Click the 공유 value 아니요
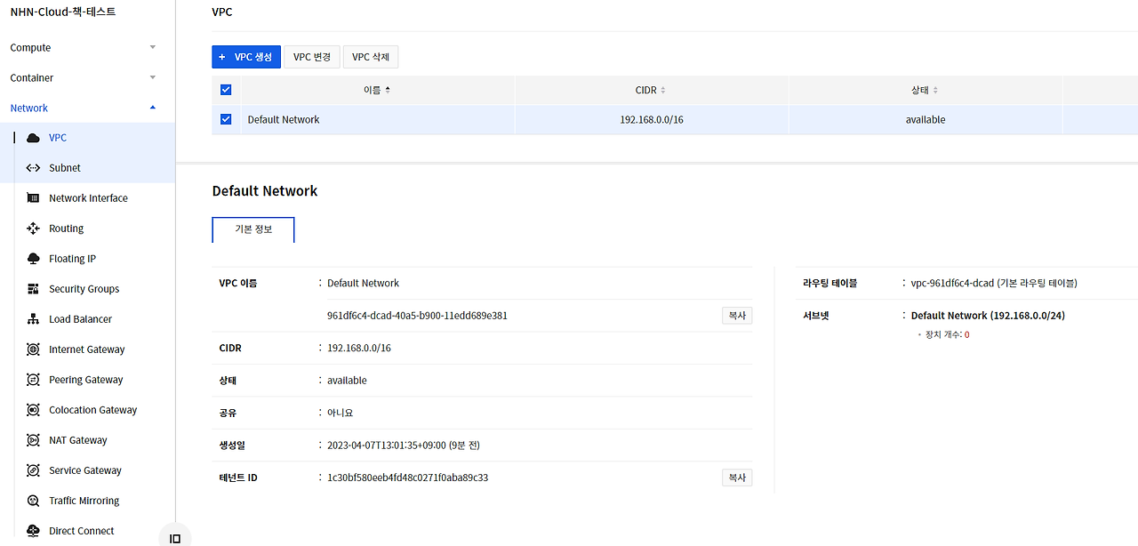The image size is (1138, 546). coord(341,413)
